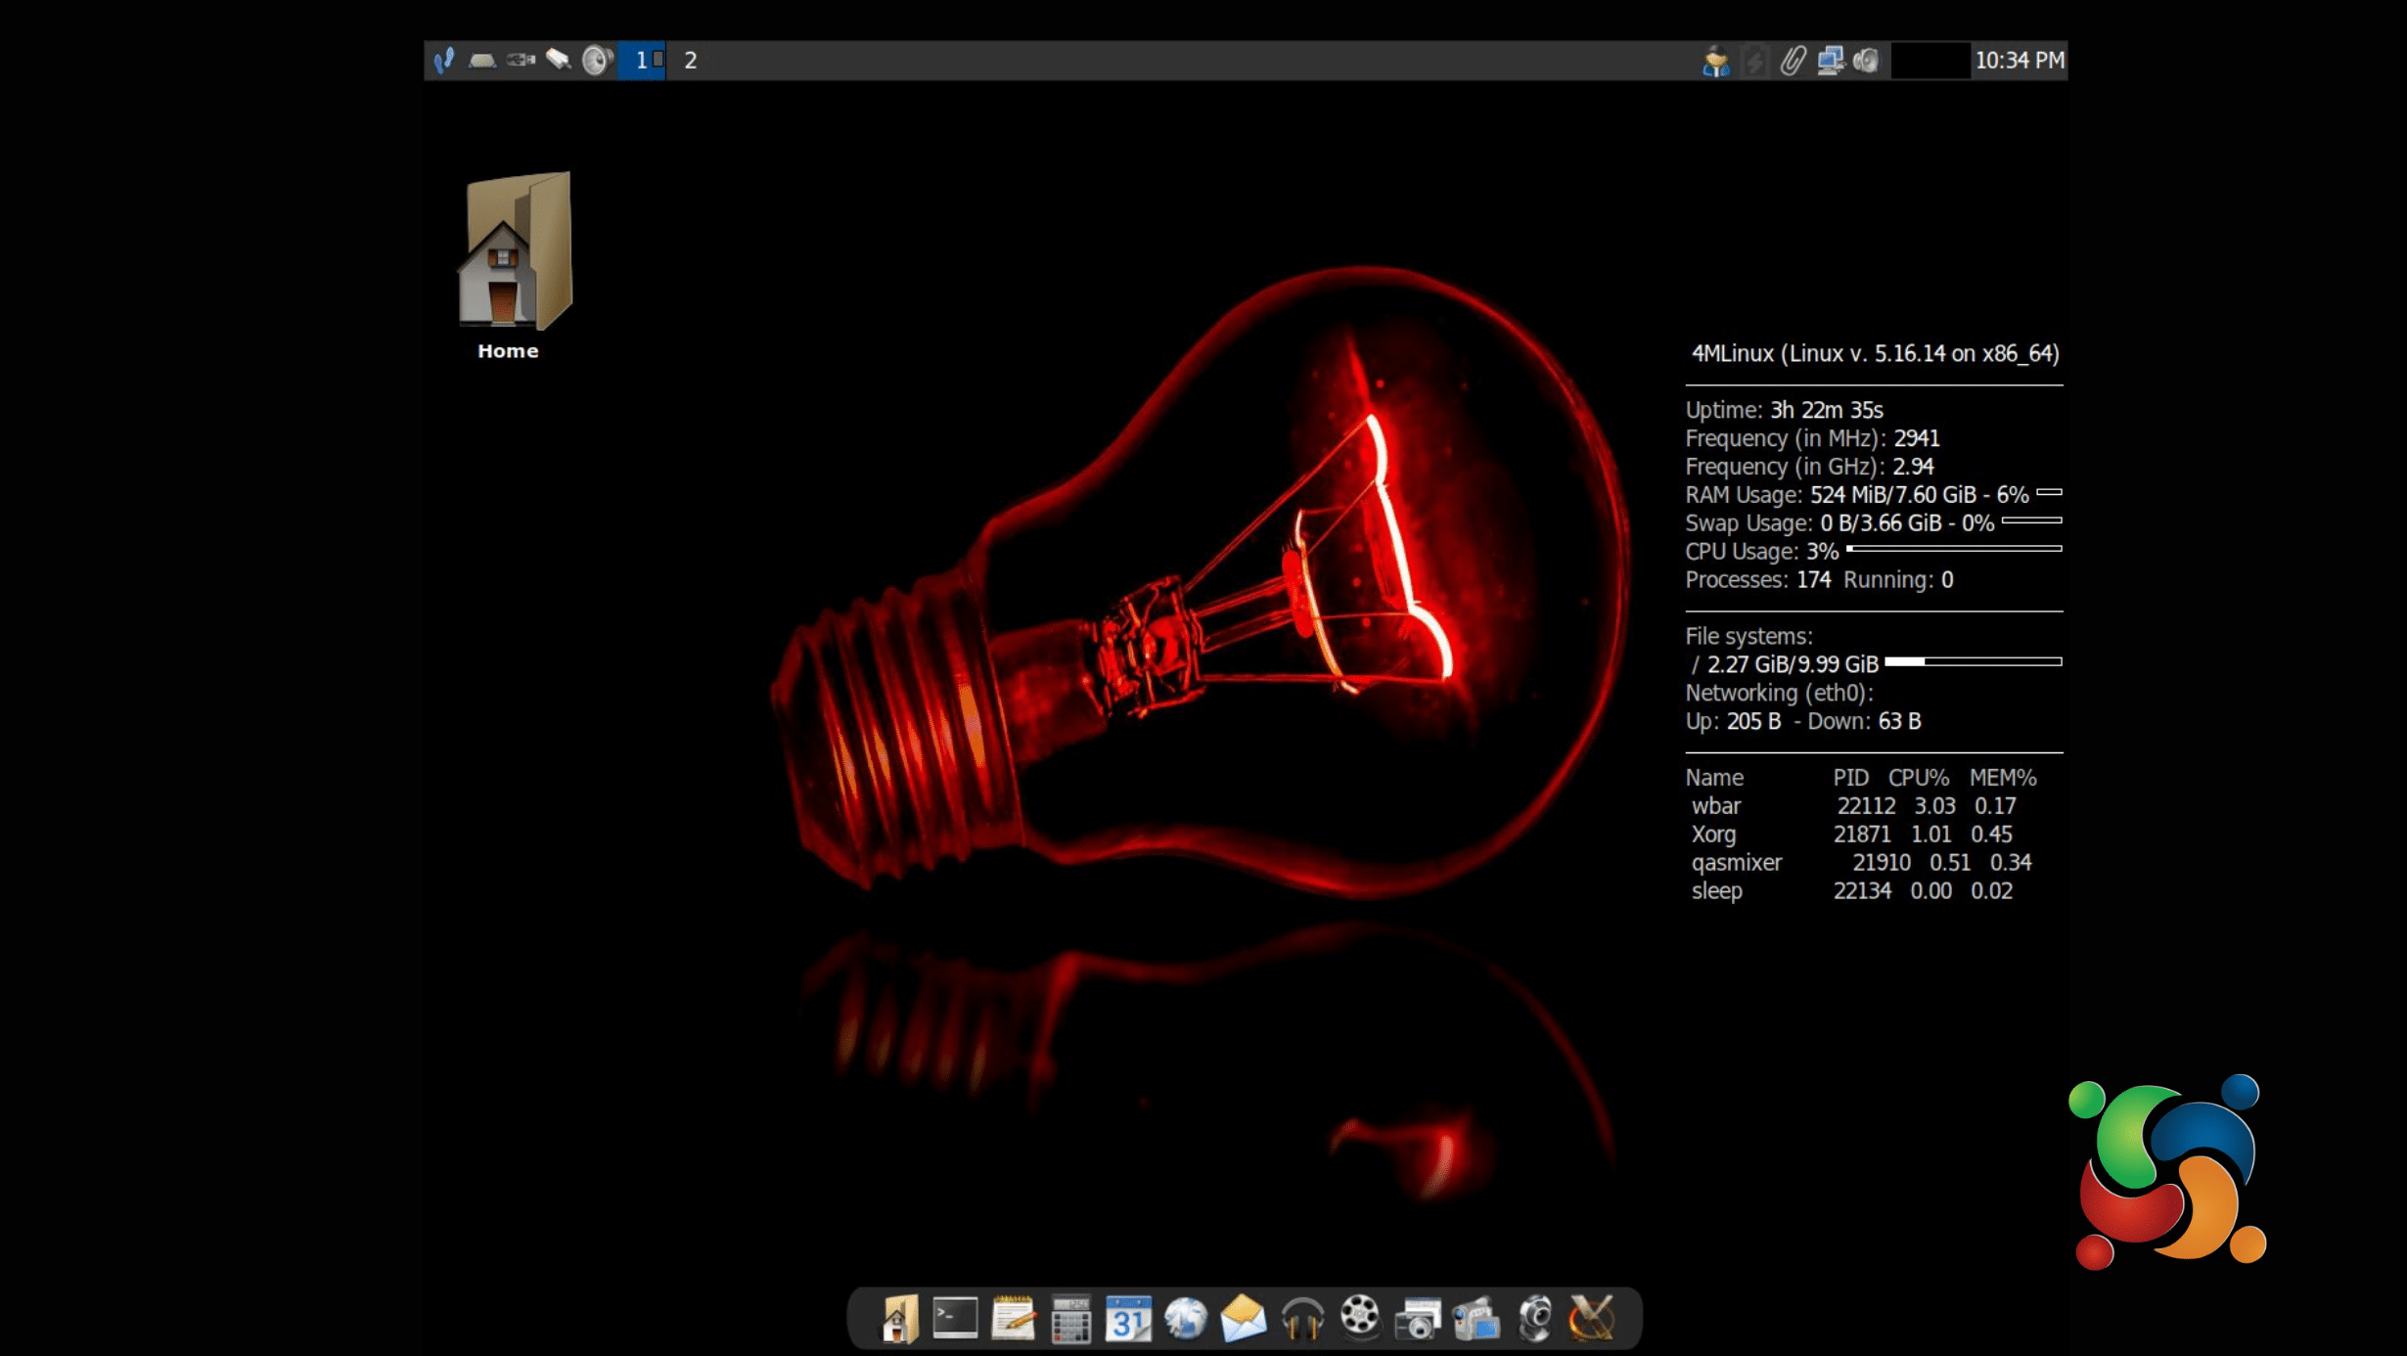Click the speaker icon next to workspace 1

597,61
